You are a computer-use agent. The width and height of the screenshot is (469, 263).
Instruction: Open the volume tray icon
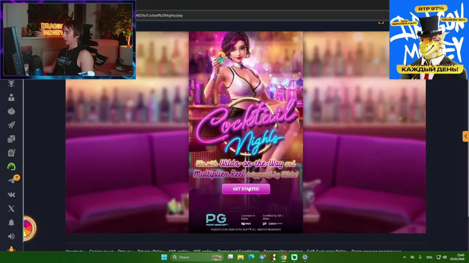444,257
